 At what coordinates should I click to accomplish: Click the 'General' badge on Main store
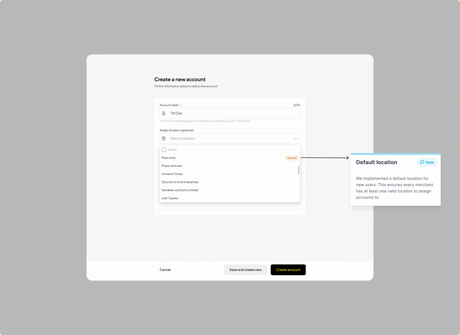click(x=292, y=158)
